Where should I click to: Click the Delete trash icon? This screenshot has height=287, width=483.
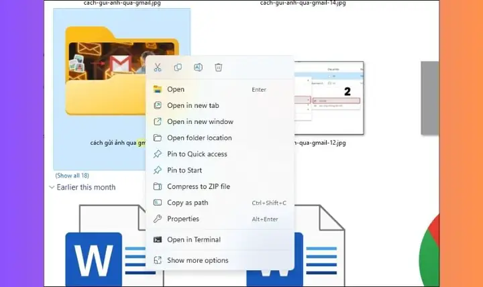coord(219,68)
